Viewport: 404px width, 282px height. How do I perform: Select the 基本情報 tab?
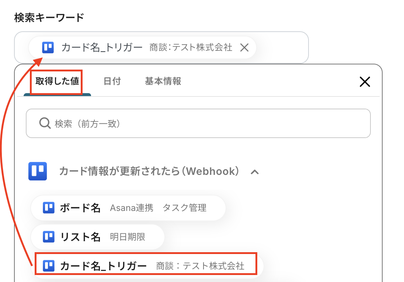(x=163, y=81)
